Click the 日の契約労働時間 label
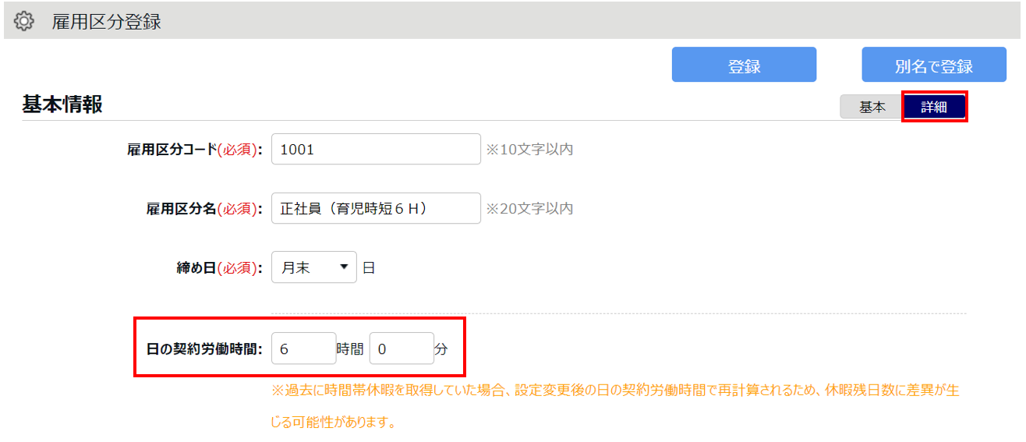 click(204, 349)
